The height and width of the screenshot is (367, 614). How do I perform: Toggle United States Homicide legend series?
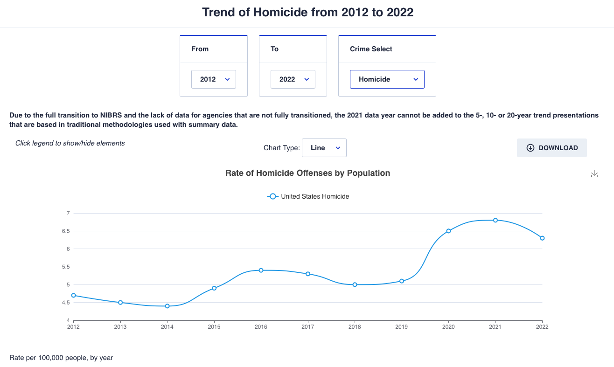[x=308, y=196]
